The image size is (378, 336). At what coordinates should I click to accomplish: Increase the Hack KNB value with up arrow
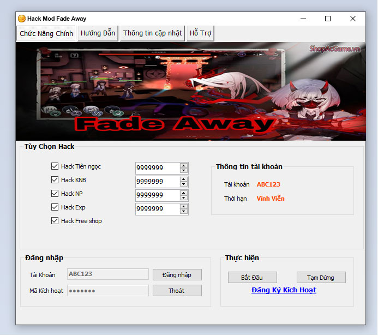[x=184, y=179]
